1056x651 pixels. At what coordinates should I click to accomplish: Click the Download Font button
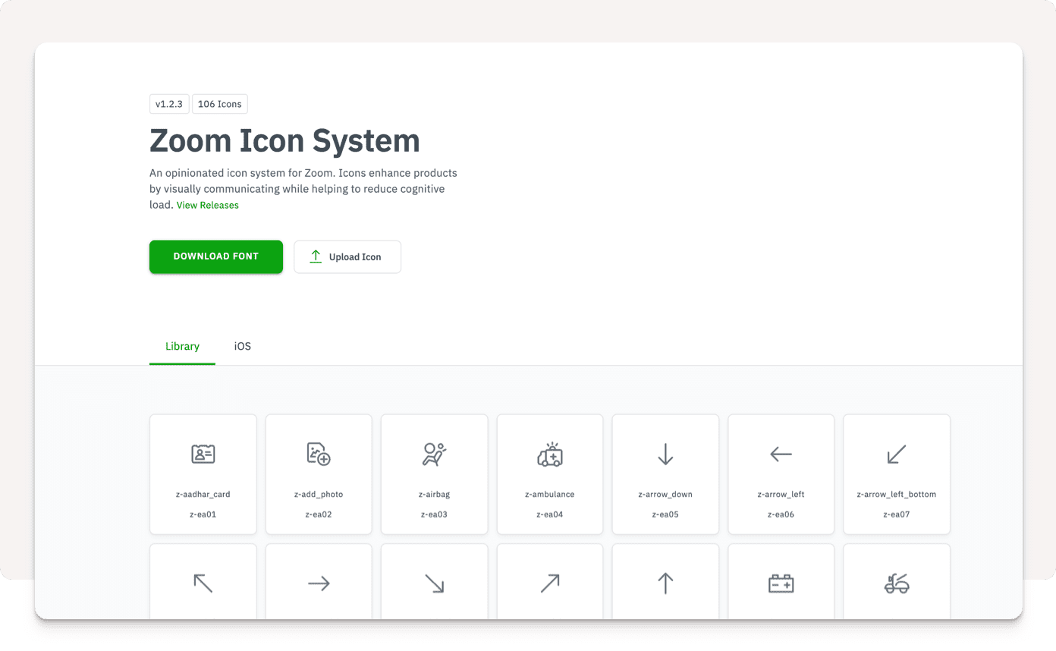coord(216,256)
